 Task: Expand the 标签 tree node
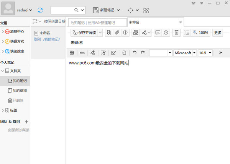pyautogui.click(x=3, y=110)
